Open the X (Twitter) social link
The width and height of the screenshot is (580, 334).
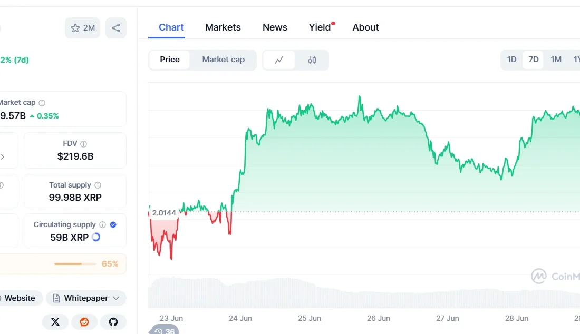(55, 322)
